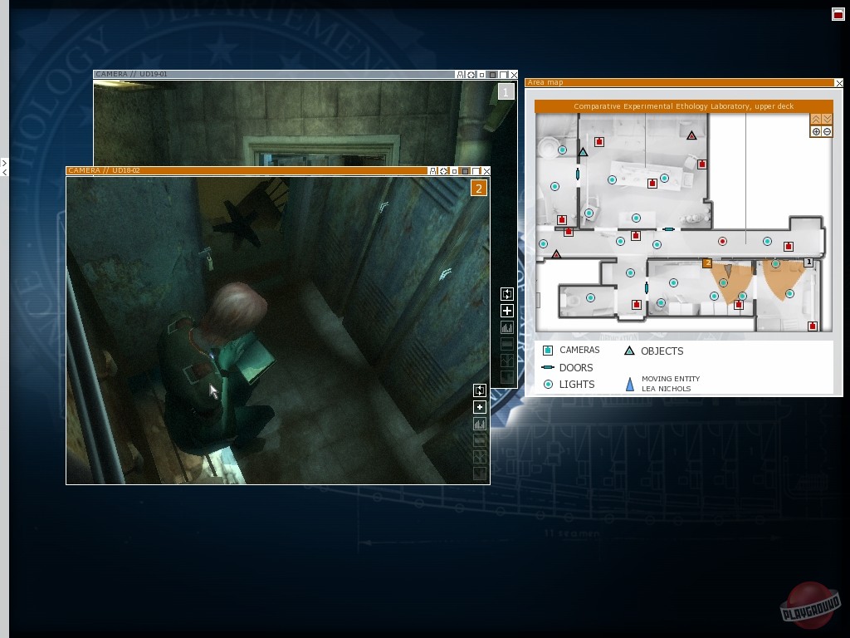Click the lock icon in camera UD19-01 title bar

[x=461, y=75]
